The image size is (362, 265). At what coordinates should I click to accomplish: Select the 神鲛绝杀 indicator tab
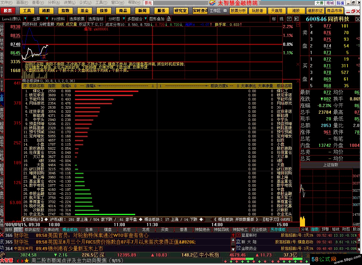point(202,229)
